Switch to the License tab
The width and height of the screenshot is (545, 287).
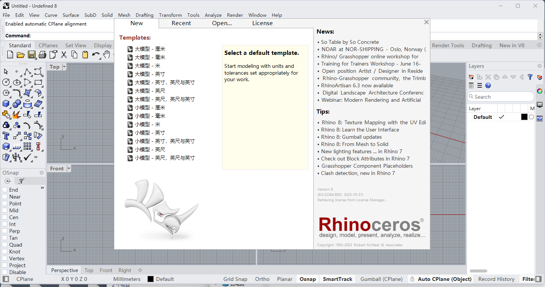(263, 23)
